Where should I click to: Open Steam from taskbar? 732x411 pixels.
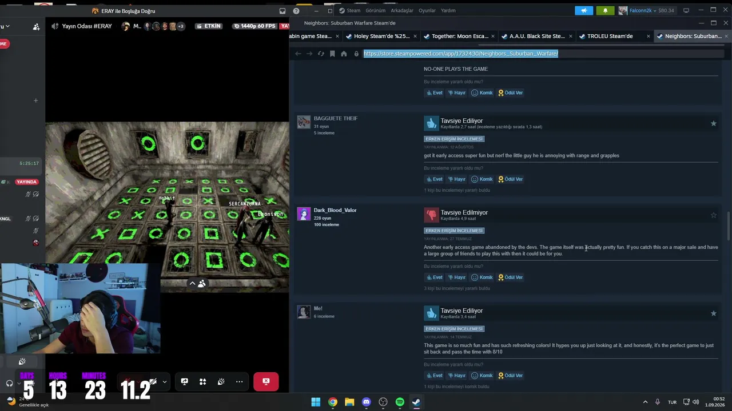tap(416, 402)
